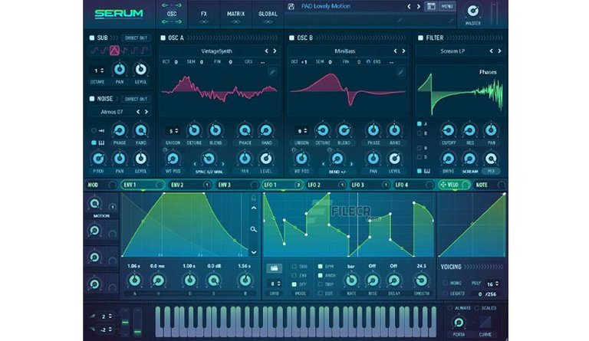
Task: Click the Master volume knob
Action: click(472, 11)
